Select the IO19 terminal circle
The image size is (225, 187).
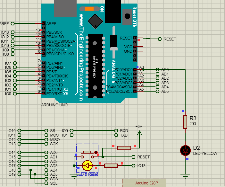tap(19, 174)
